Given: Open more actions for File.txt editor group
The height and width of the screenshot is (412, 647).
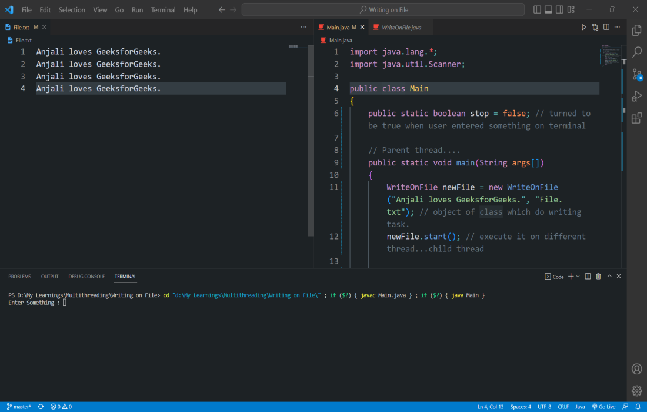Looking at the screenshot, I should (x=304, y=27).
